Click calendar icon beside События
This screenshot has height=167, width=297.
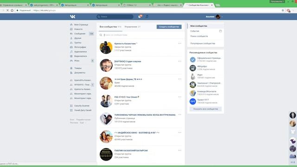click(x=220, y=31)
